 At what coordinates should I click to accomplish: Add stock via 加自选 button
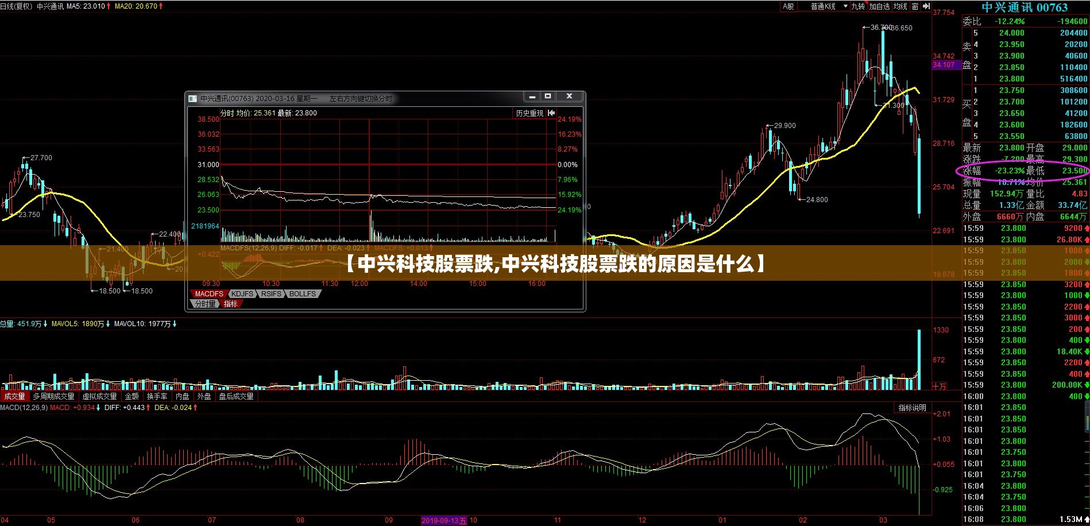pos(879,6)
